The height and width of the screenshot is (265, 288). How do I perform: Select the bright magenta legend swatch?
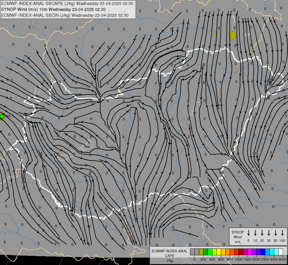250,252
